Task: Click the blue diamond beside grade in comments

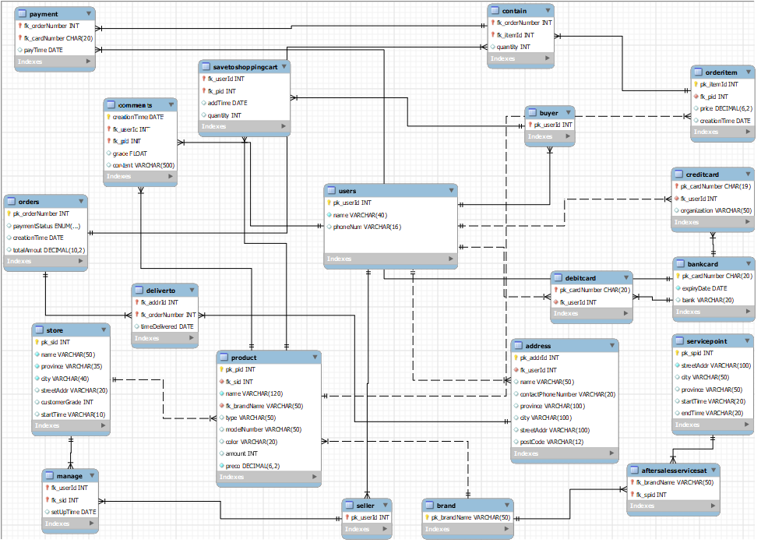Action: pos(110,153)
